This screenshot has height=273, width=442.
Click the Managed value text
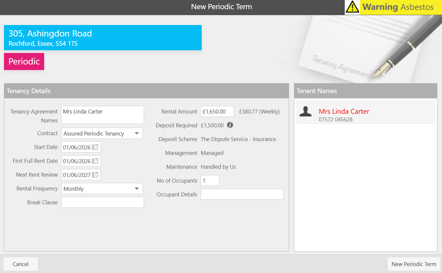pyautogui.click(x=212, y=153)
